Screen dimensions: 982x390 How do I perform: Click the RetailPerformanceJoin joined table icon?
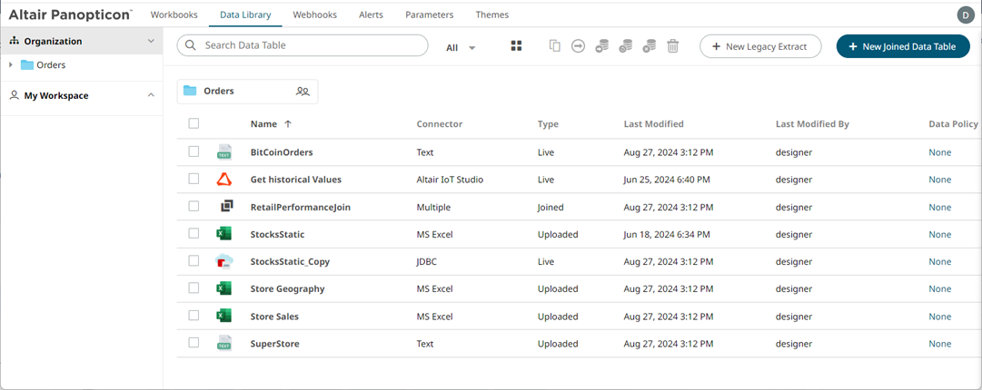pos(226,207)
